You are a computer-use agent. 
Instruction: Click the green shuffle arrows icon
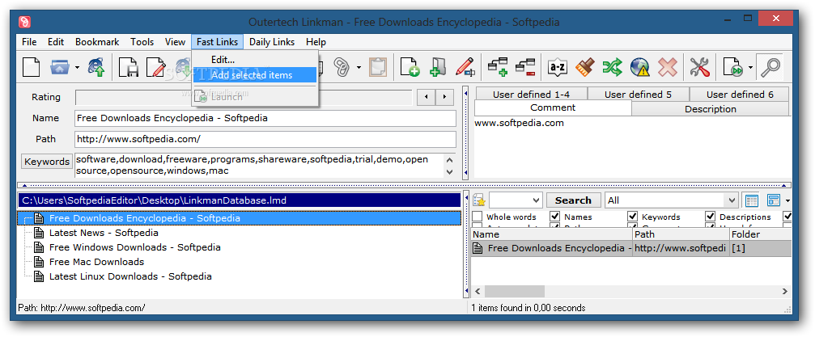click(613, 67)
